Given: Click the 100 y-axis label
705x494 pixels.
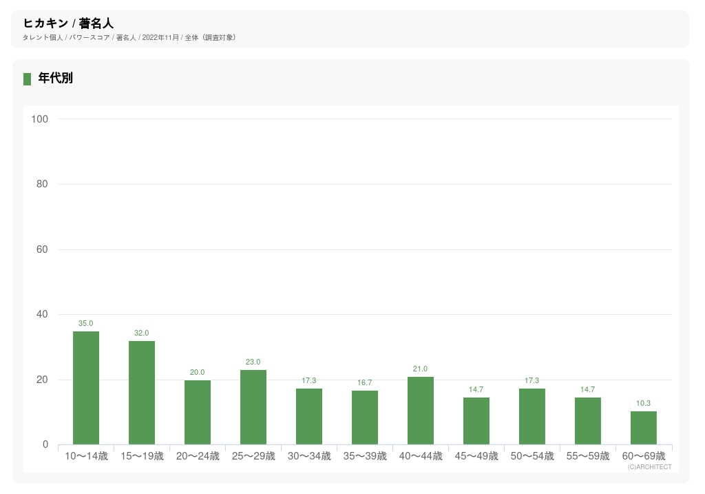Looking at the screenshot, I should (x=40, y=119).
